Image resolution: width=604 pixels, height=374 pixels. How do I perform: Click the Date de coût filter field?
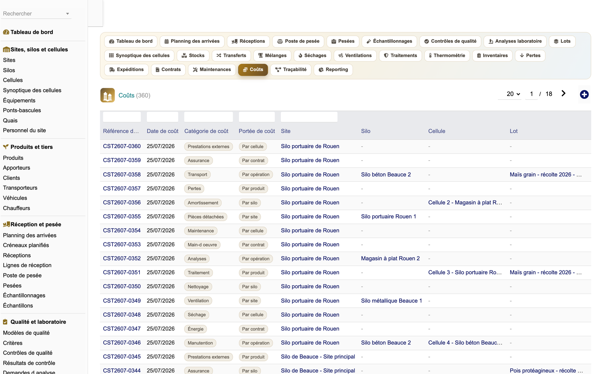tap(162, 117)
